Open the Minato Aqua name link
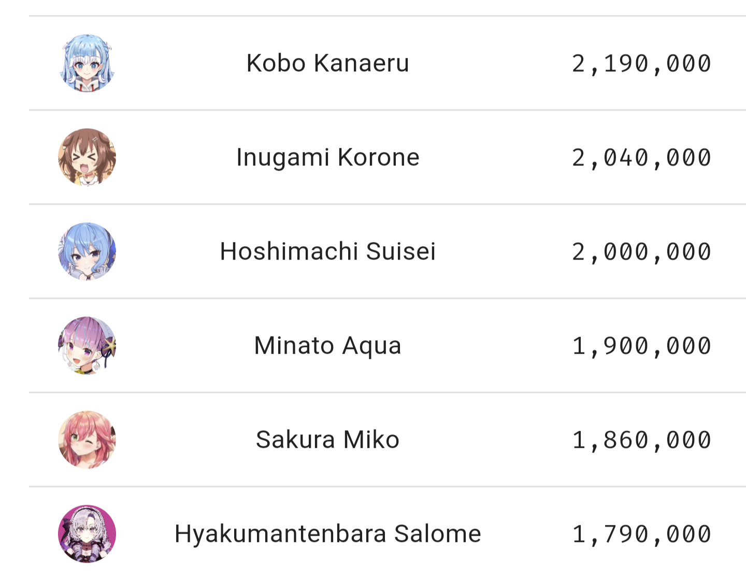This screenshot has width=746, height=571. pos(328,345)
